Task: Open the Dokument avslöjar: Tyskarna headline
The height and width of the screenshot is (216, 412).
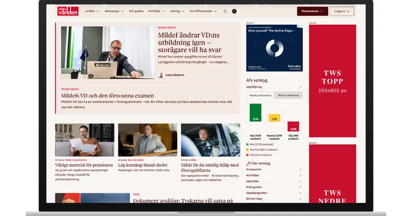Action: pyautogui.click(x=183, y=201)
